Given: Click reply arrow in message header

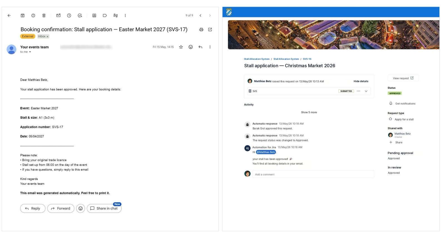Looking at the screenshot, I should click(200, 47).
